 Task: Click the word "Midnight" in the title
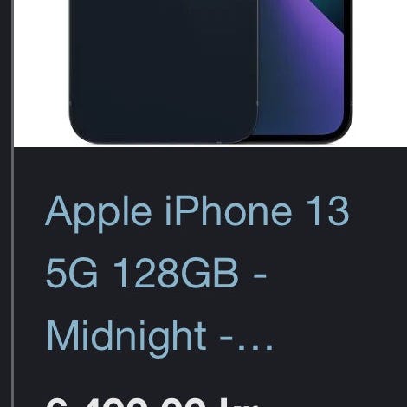[x=126, y=338]
